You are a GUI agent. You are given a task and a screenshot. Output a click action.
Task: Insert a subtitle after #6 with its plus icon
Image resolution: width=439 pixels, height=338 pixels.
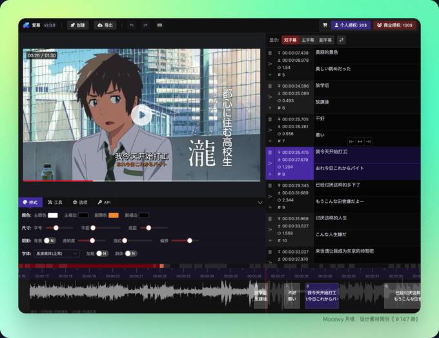click(x=270, y=108)
